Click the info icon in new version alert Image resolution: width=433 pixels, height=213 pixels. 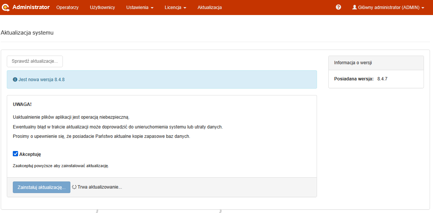click(15, 80)
